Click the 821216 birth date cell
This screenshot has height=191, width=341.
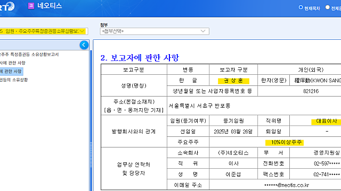311,91
